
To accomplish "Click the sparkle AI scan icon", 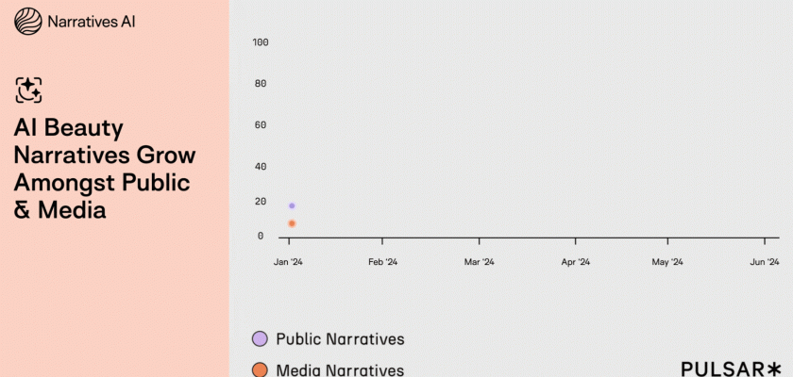I will click(x=28, y=90).
